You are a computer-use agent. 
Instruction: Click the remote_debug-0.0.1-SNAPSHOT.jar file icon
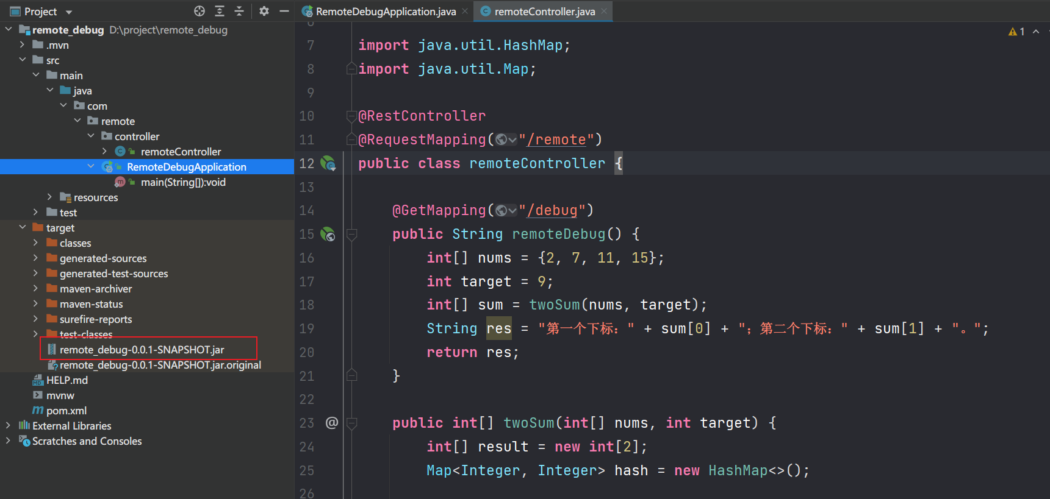point(52,349)
